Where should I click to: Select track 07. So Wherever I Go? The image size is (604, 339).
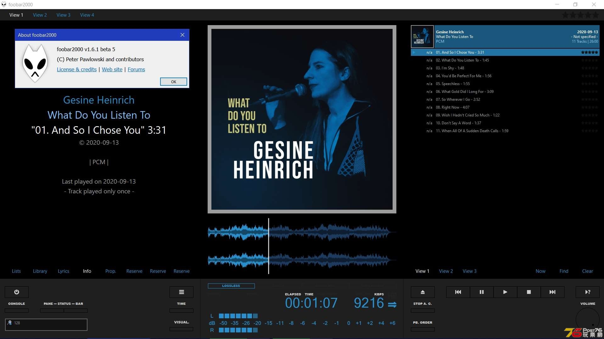[505, 100]
